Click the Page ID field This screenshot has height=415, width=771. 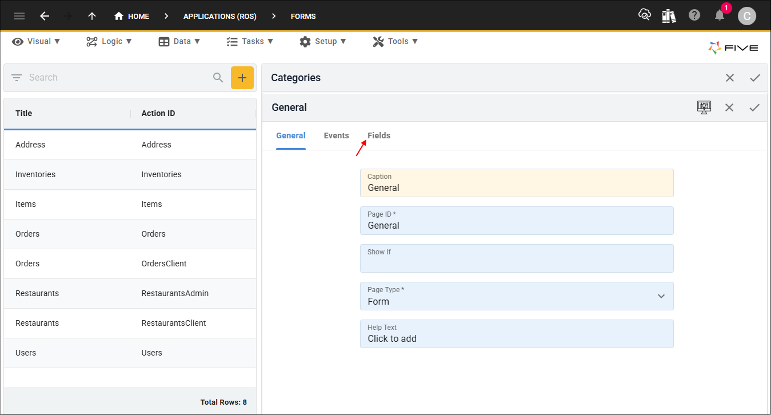coord(517,221)
